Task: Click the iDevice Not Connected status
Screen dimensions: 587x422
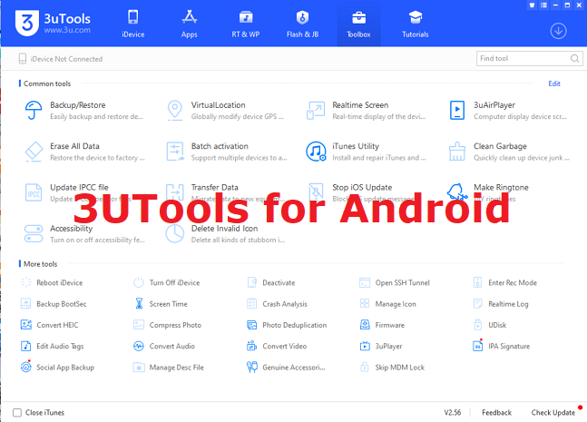Action: tap(60, 59)
